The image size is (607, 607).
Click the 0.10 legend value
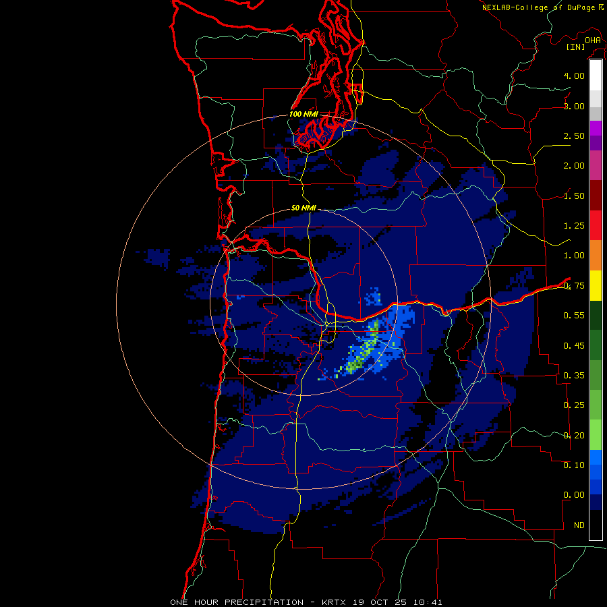coord(574,465)
